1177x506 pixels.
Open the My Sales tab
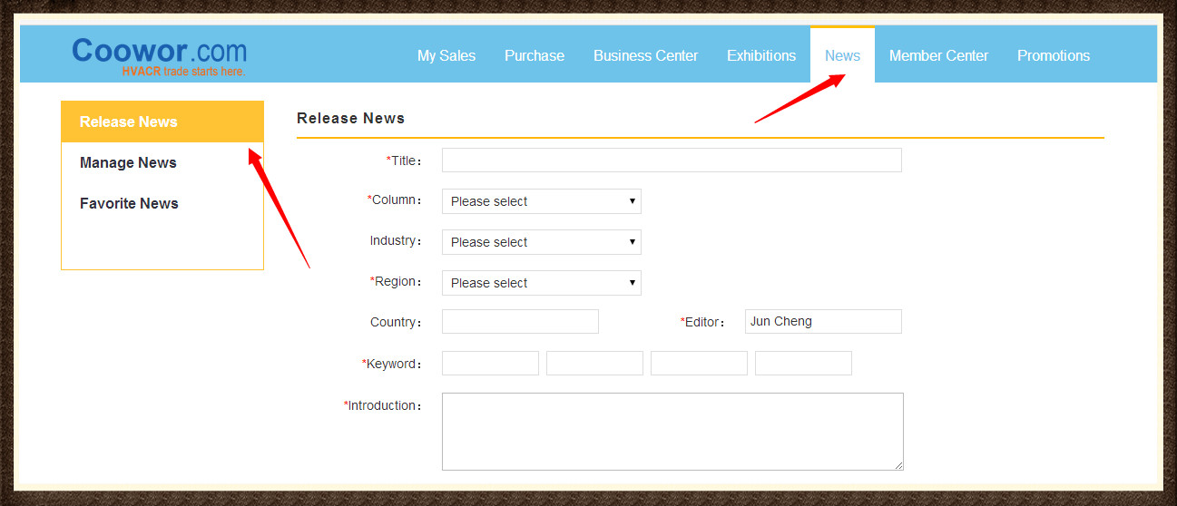446,55
